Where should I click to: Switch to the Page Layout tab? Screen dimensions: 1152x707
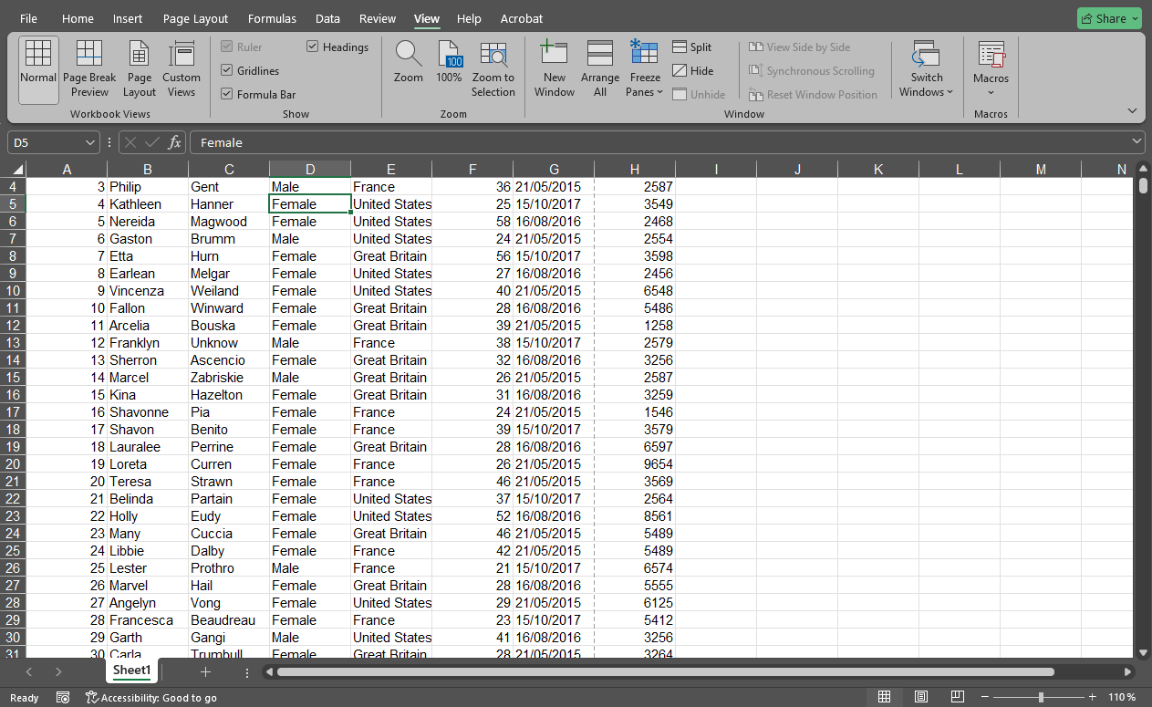196,18
